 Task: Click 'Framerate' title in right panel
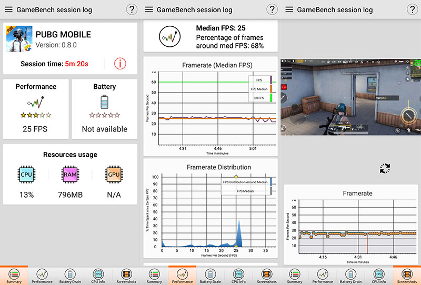pyautogui.click(x=358, y=193)
